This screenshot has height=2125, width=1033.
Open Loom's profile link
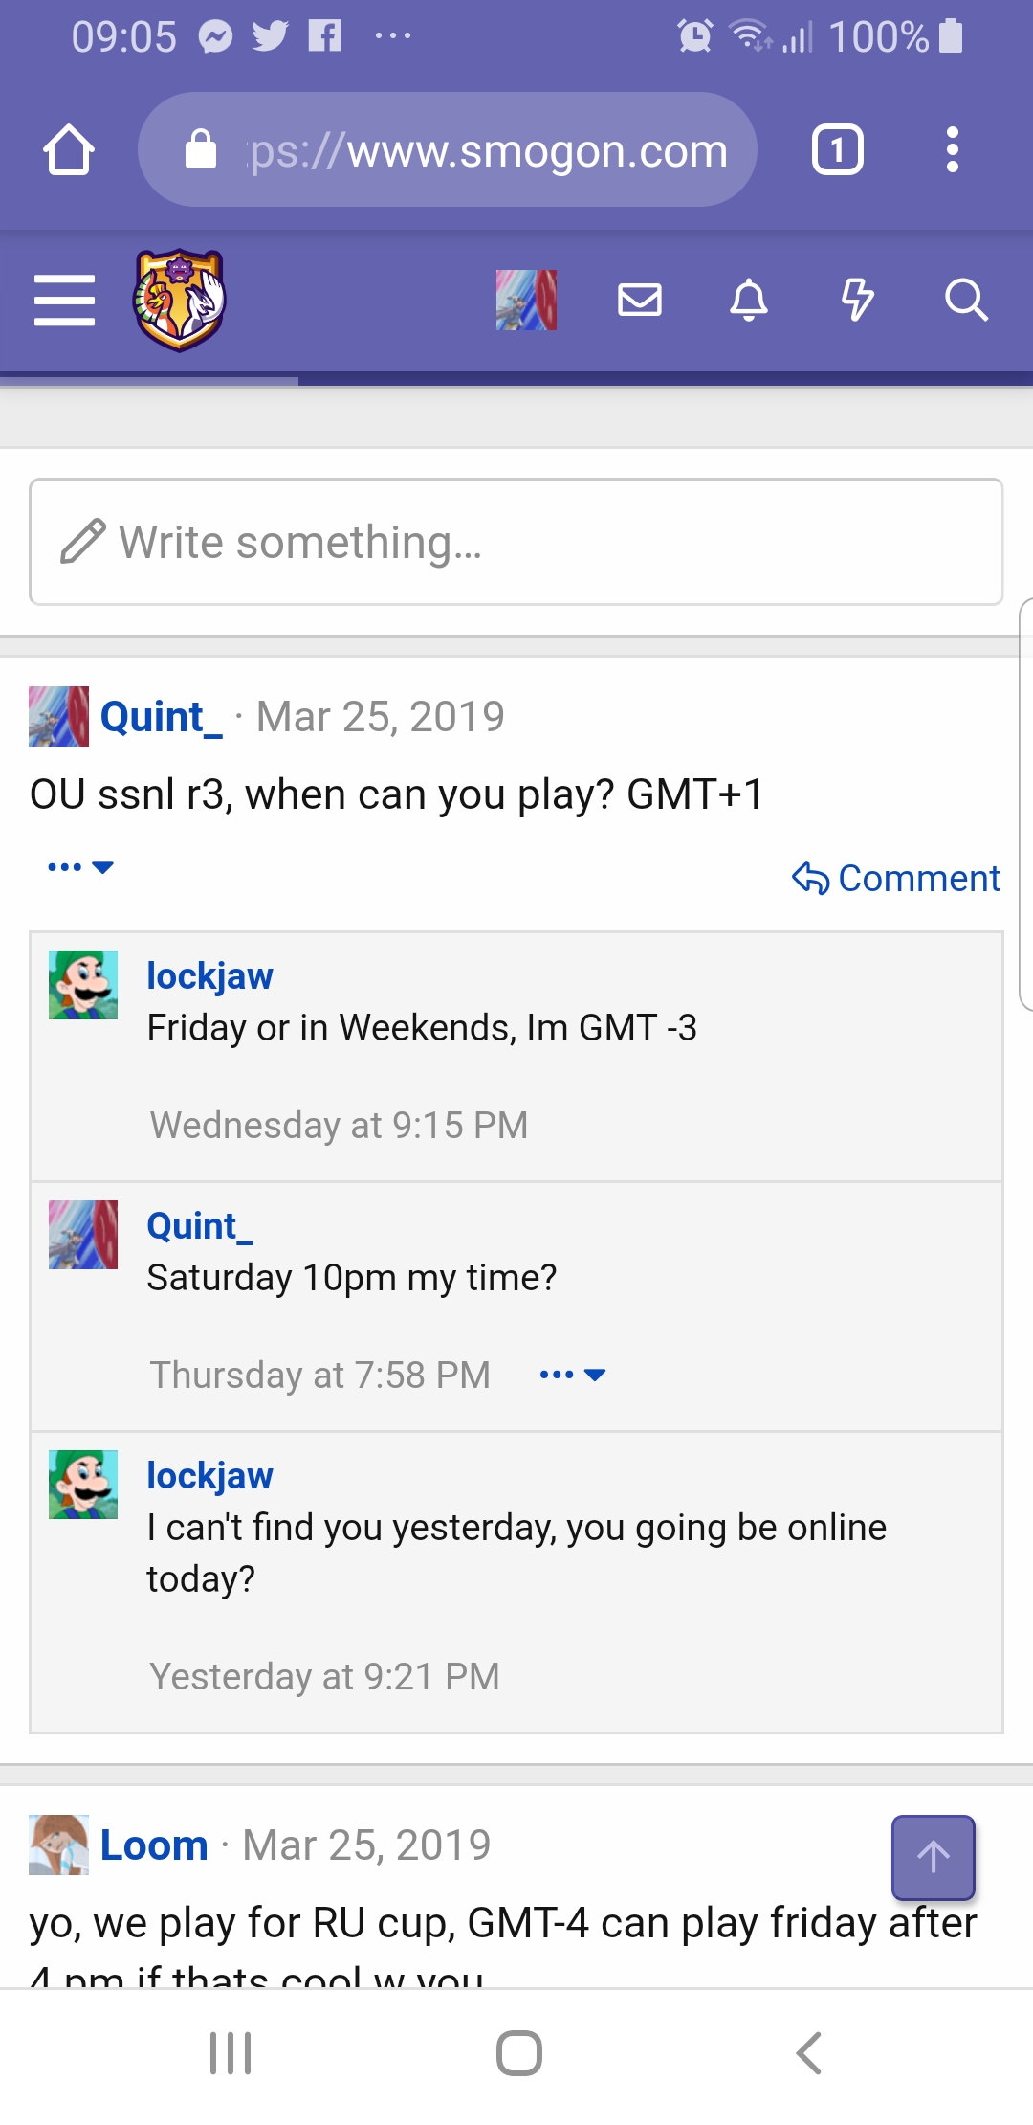[x=154, y=1845]
